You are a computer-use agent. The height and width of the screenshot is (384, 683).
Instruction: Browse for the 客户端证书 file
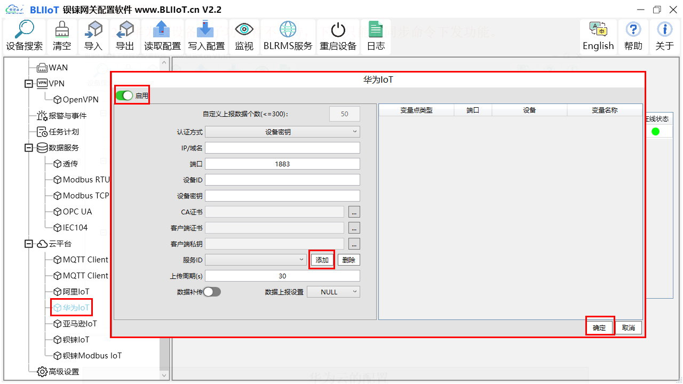354,228
